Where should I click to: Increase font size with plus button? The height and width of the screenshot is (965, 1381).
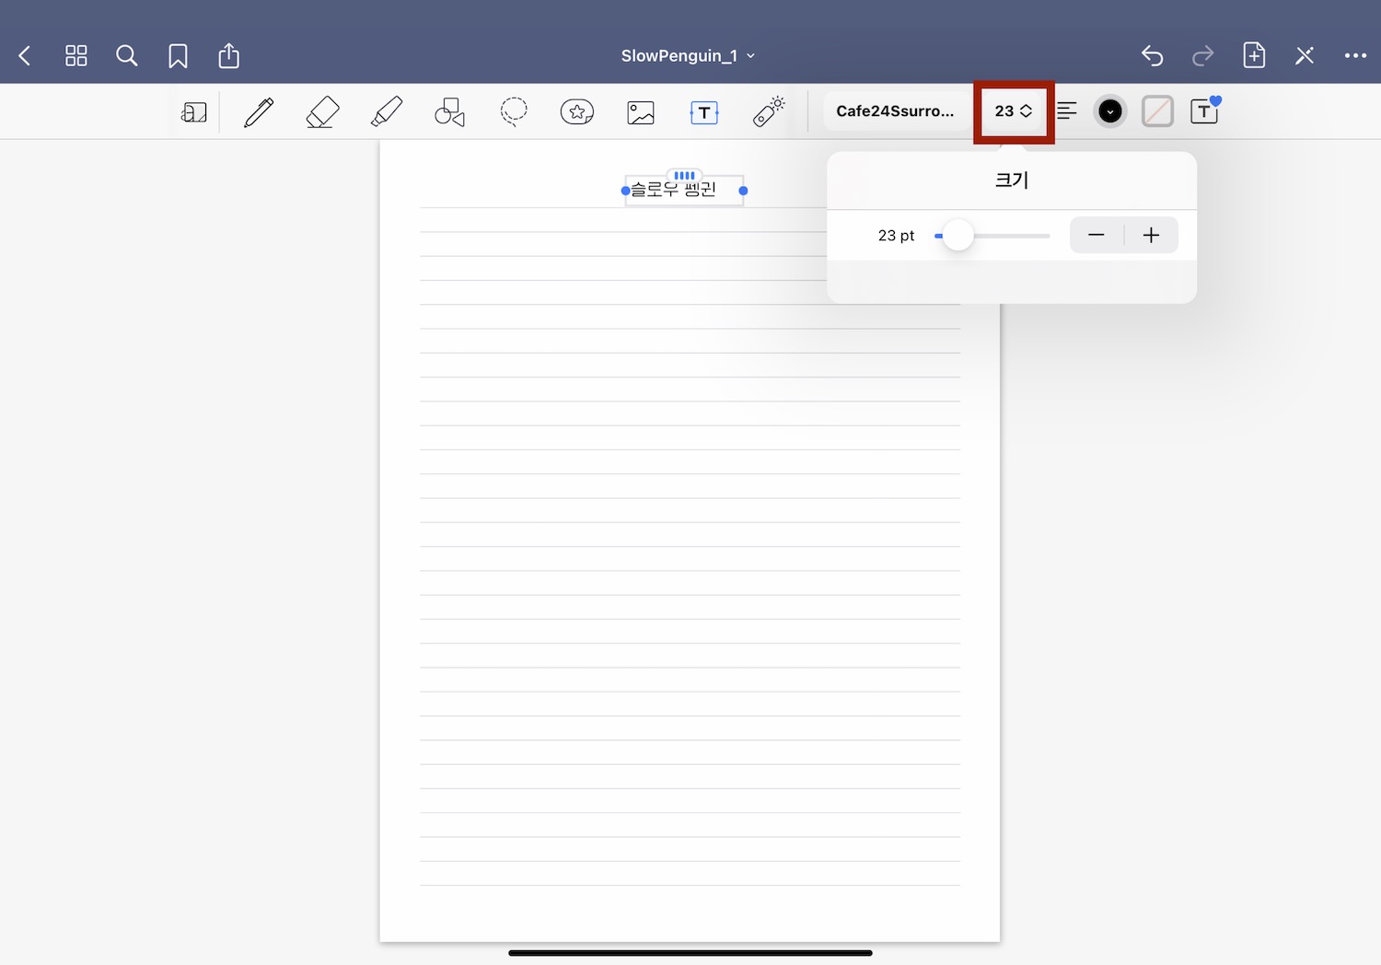tap(1151, 236)
